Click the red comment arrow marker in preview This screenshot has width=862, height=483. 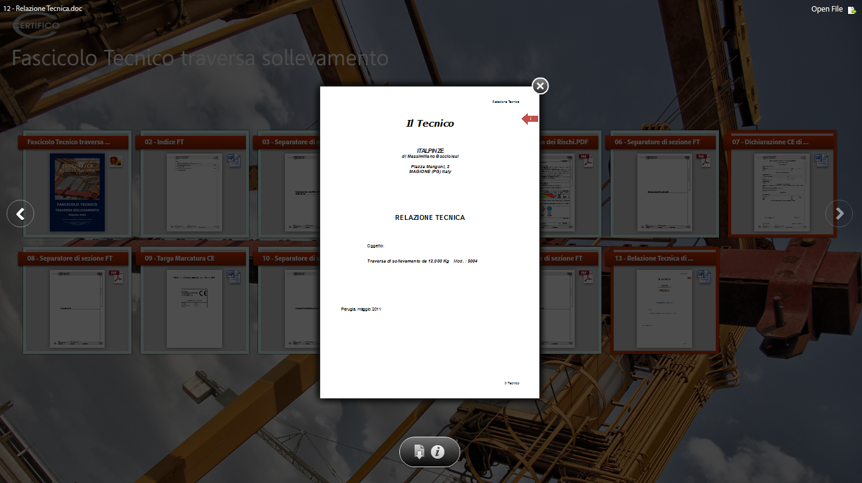click(530, 119)
